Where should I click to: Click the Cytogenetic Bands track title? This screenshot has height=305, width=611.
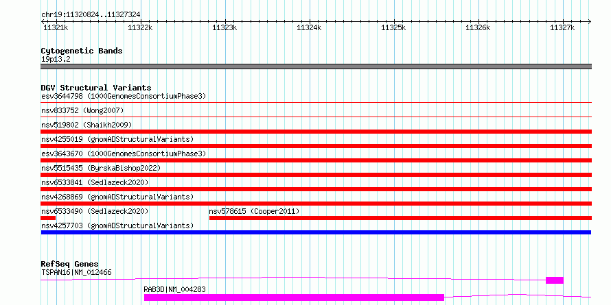(x=82, y=51)
